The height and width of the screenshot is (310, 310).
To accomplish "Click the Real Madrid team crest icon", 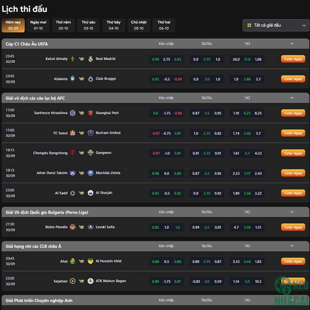I will (91, 59).
